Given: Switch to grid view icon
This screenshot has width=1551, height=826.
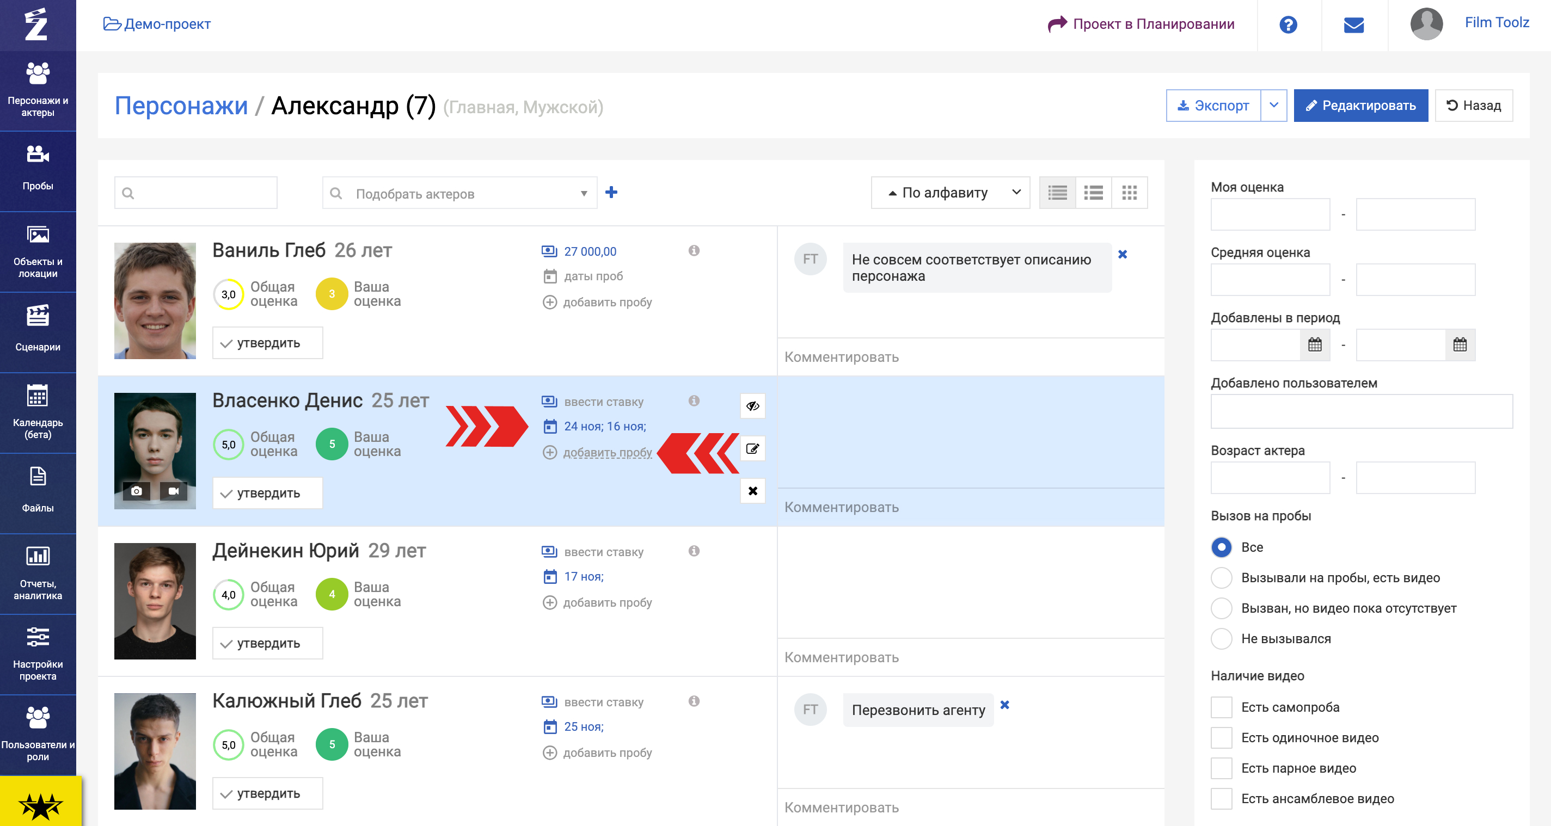Looking at the screenshot, I should [1130, 193].
